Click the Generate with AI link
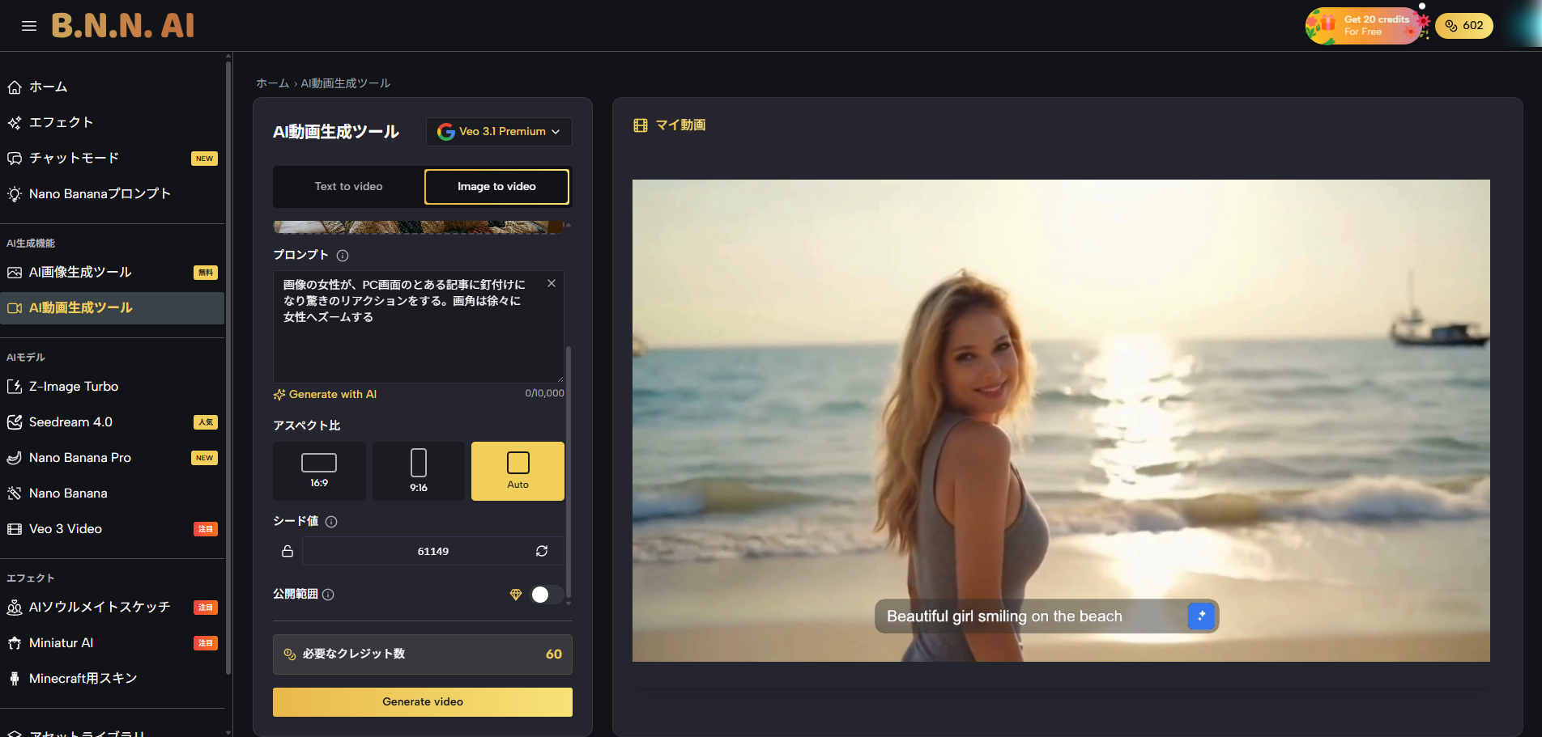Image resolution: width=1542 pixels, height=737 pixels. coord(326,395)
